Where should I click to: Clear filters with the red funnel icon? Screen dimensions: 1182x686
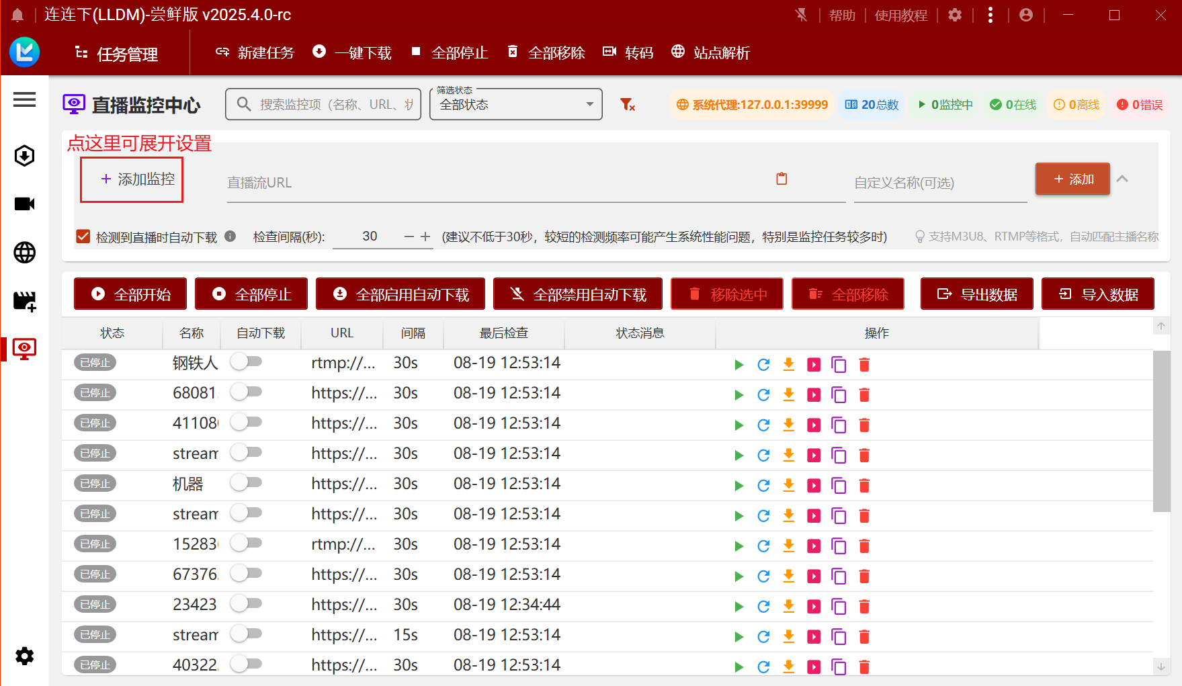pos(627,105)
